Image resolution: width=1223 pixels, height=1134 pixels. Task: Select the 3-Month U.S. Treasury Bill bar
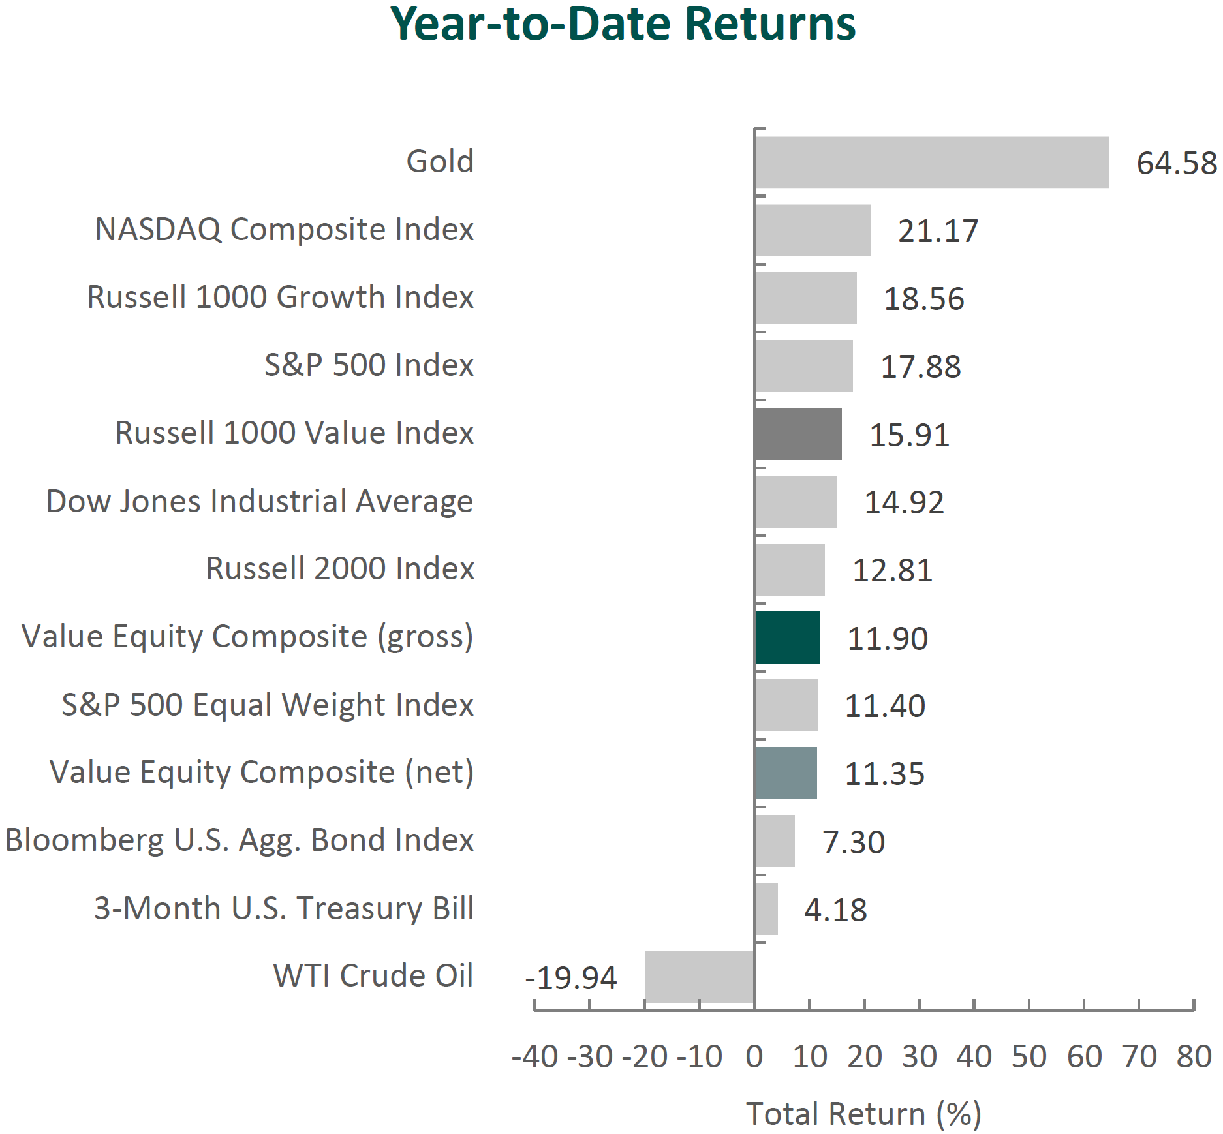point(766,909)
